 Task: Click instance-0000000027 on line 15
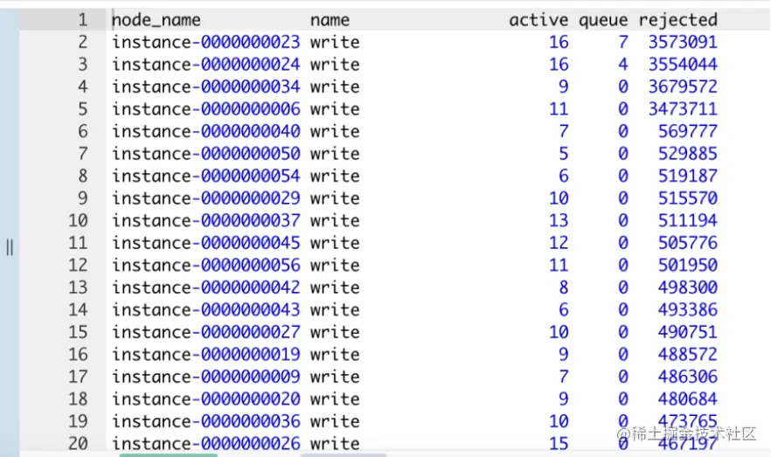tap(205, 332)
